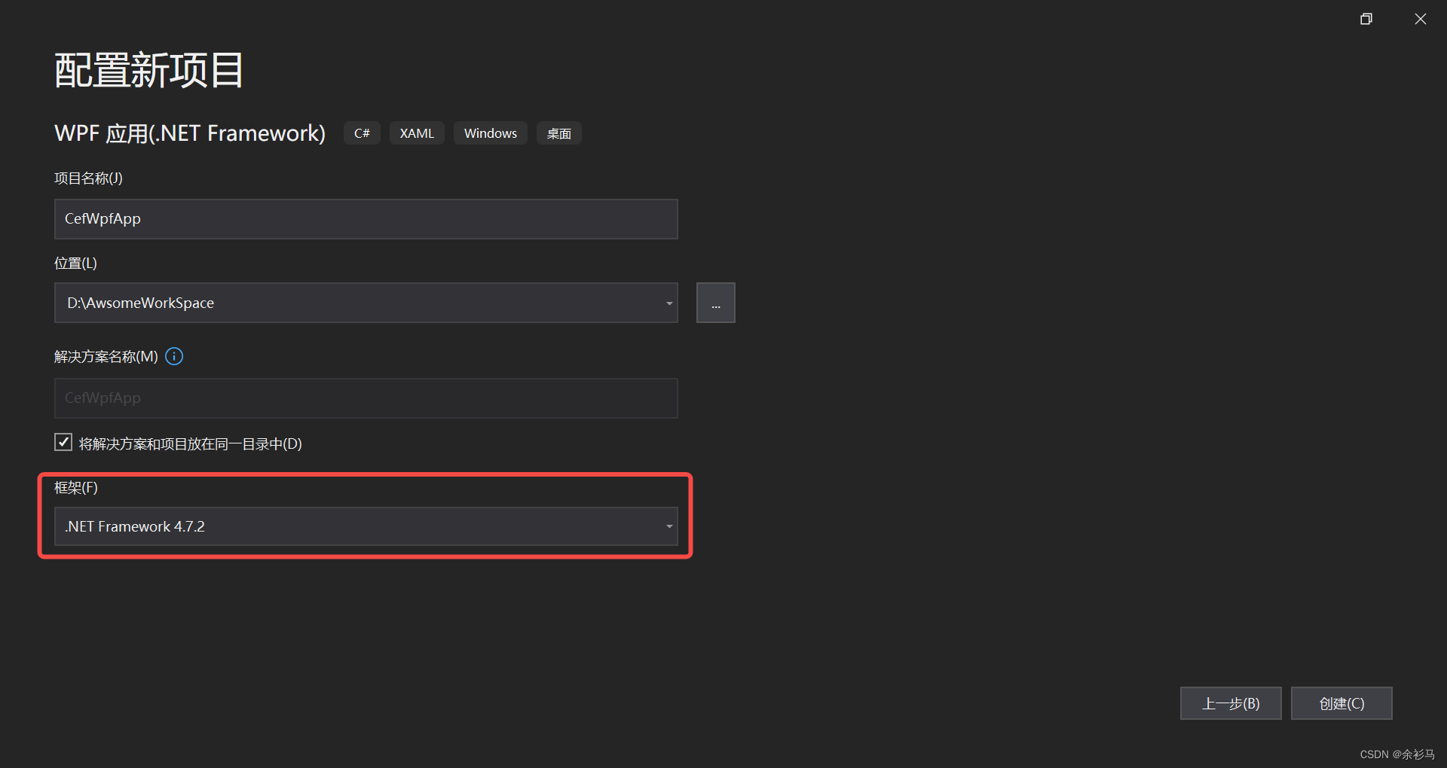
Task: Click the browse (...) button for location
Action: click(715, 302)
